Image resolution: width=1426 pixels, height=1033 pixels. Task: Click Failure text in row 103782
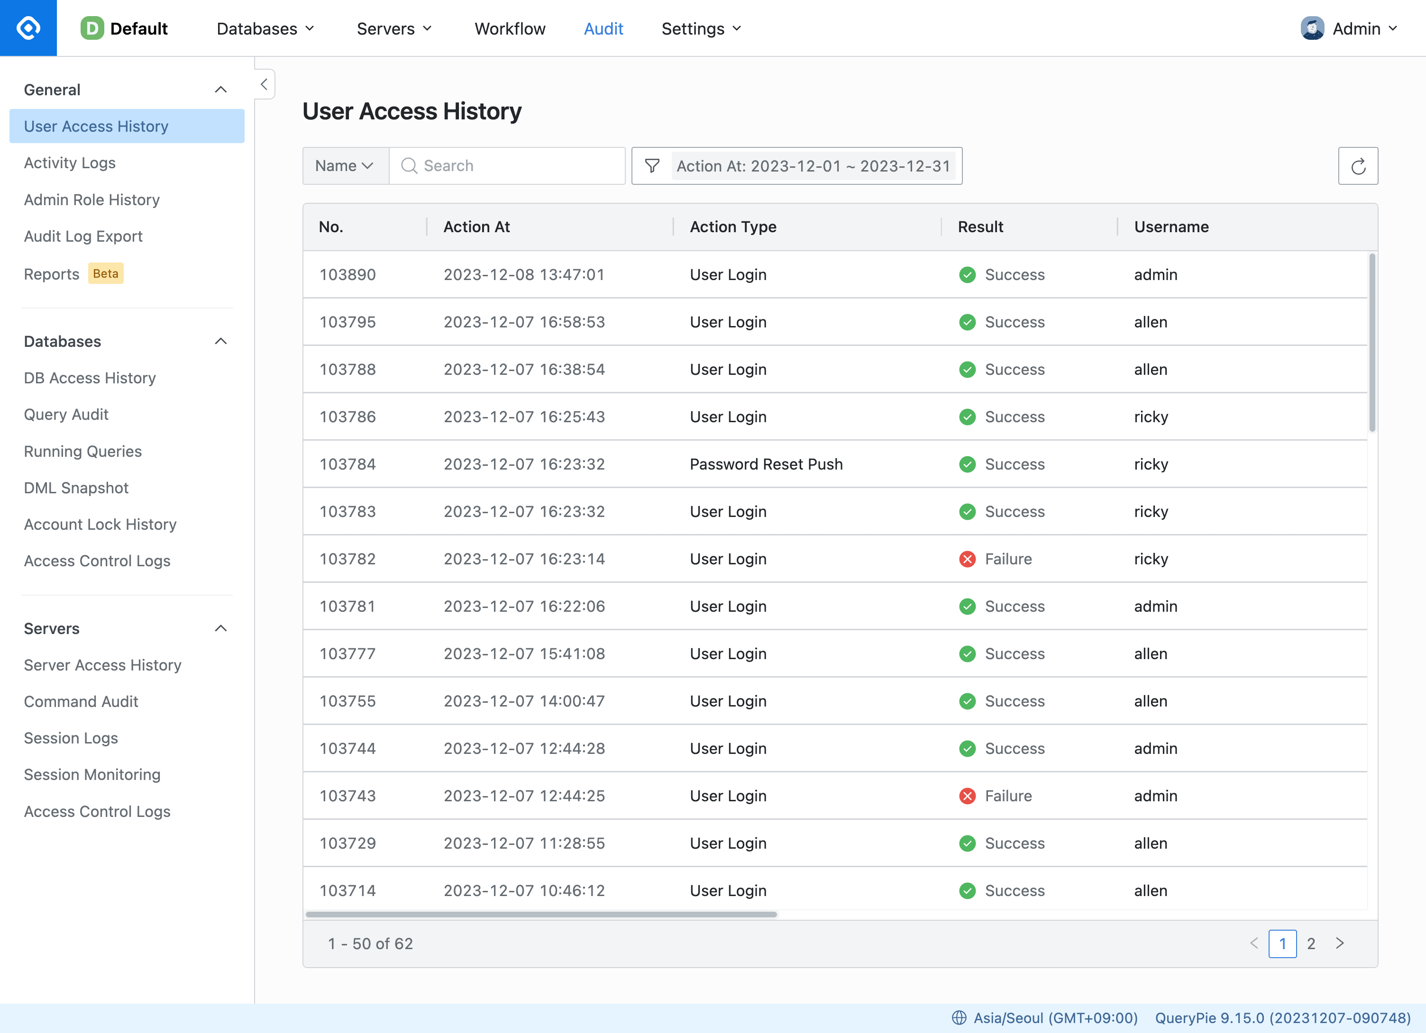1008,559
